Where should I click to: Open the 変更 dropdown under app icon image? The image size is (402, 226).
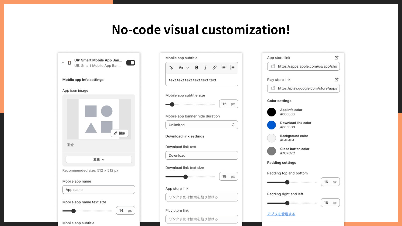(99, 159)
